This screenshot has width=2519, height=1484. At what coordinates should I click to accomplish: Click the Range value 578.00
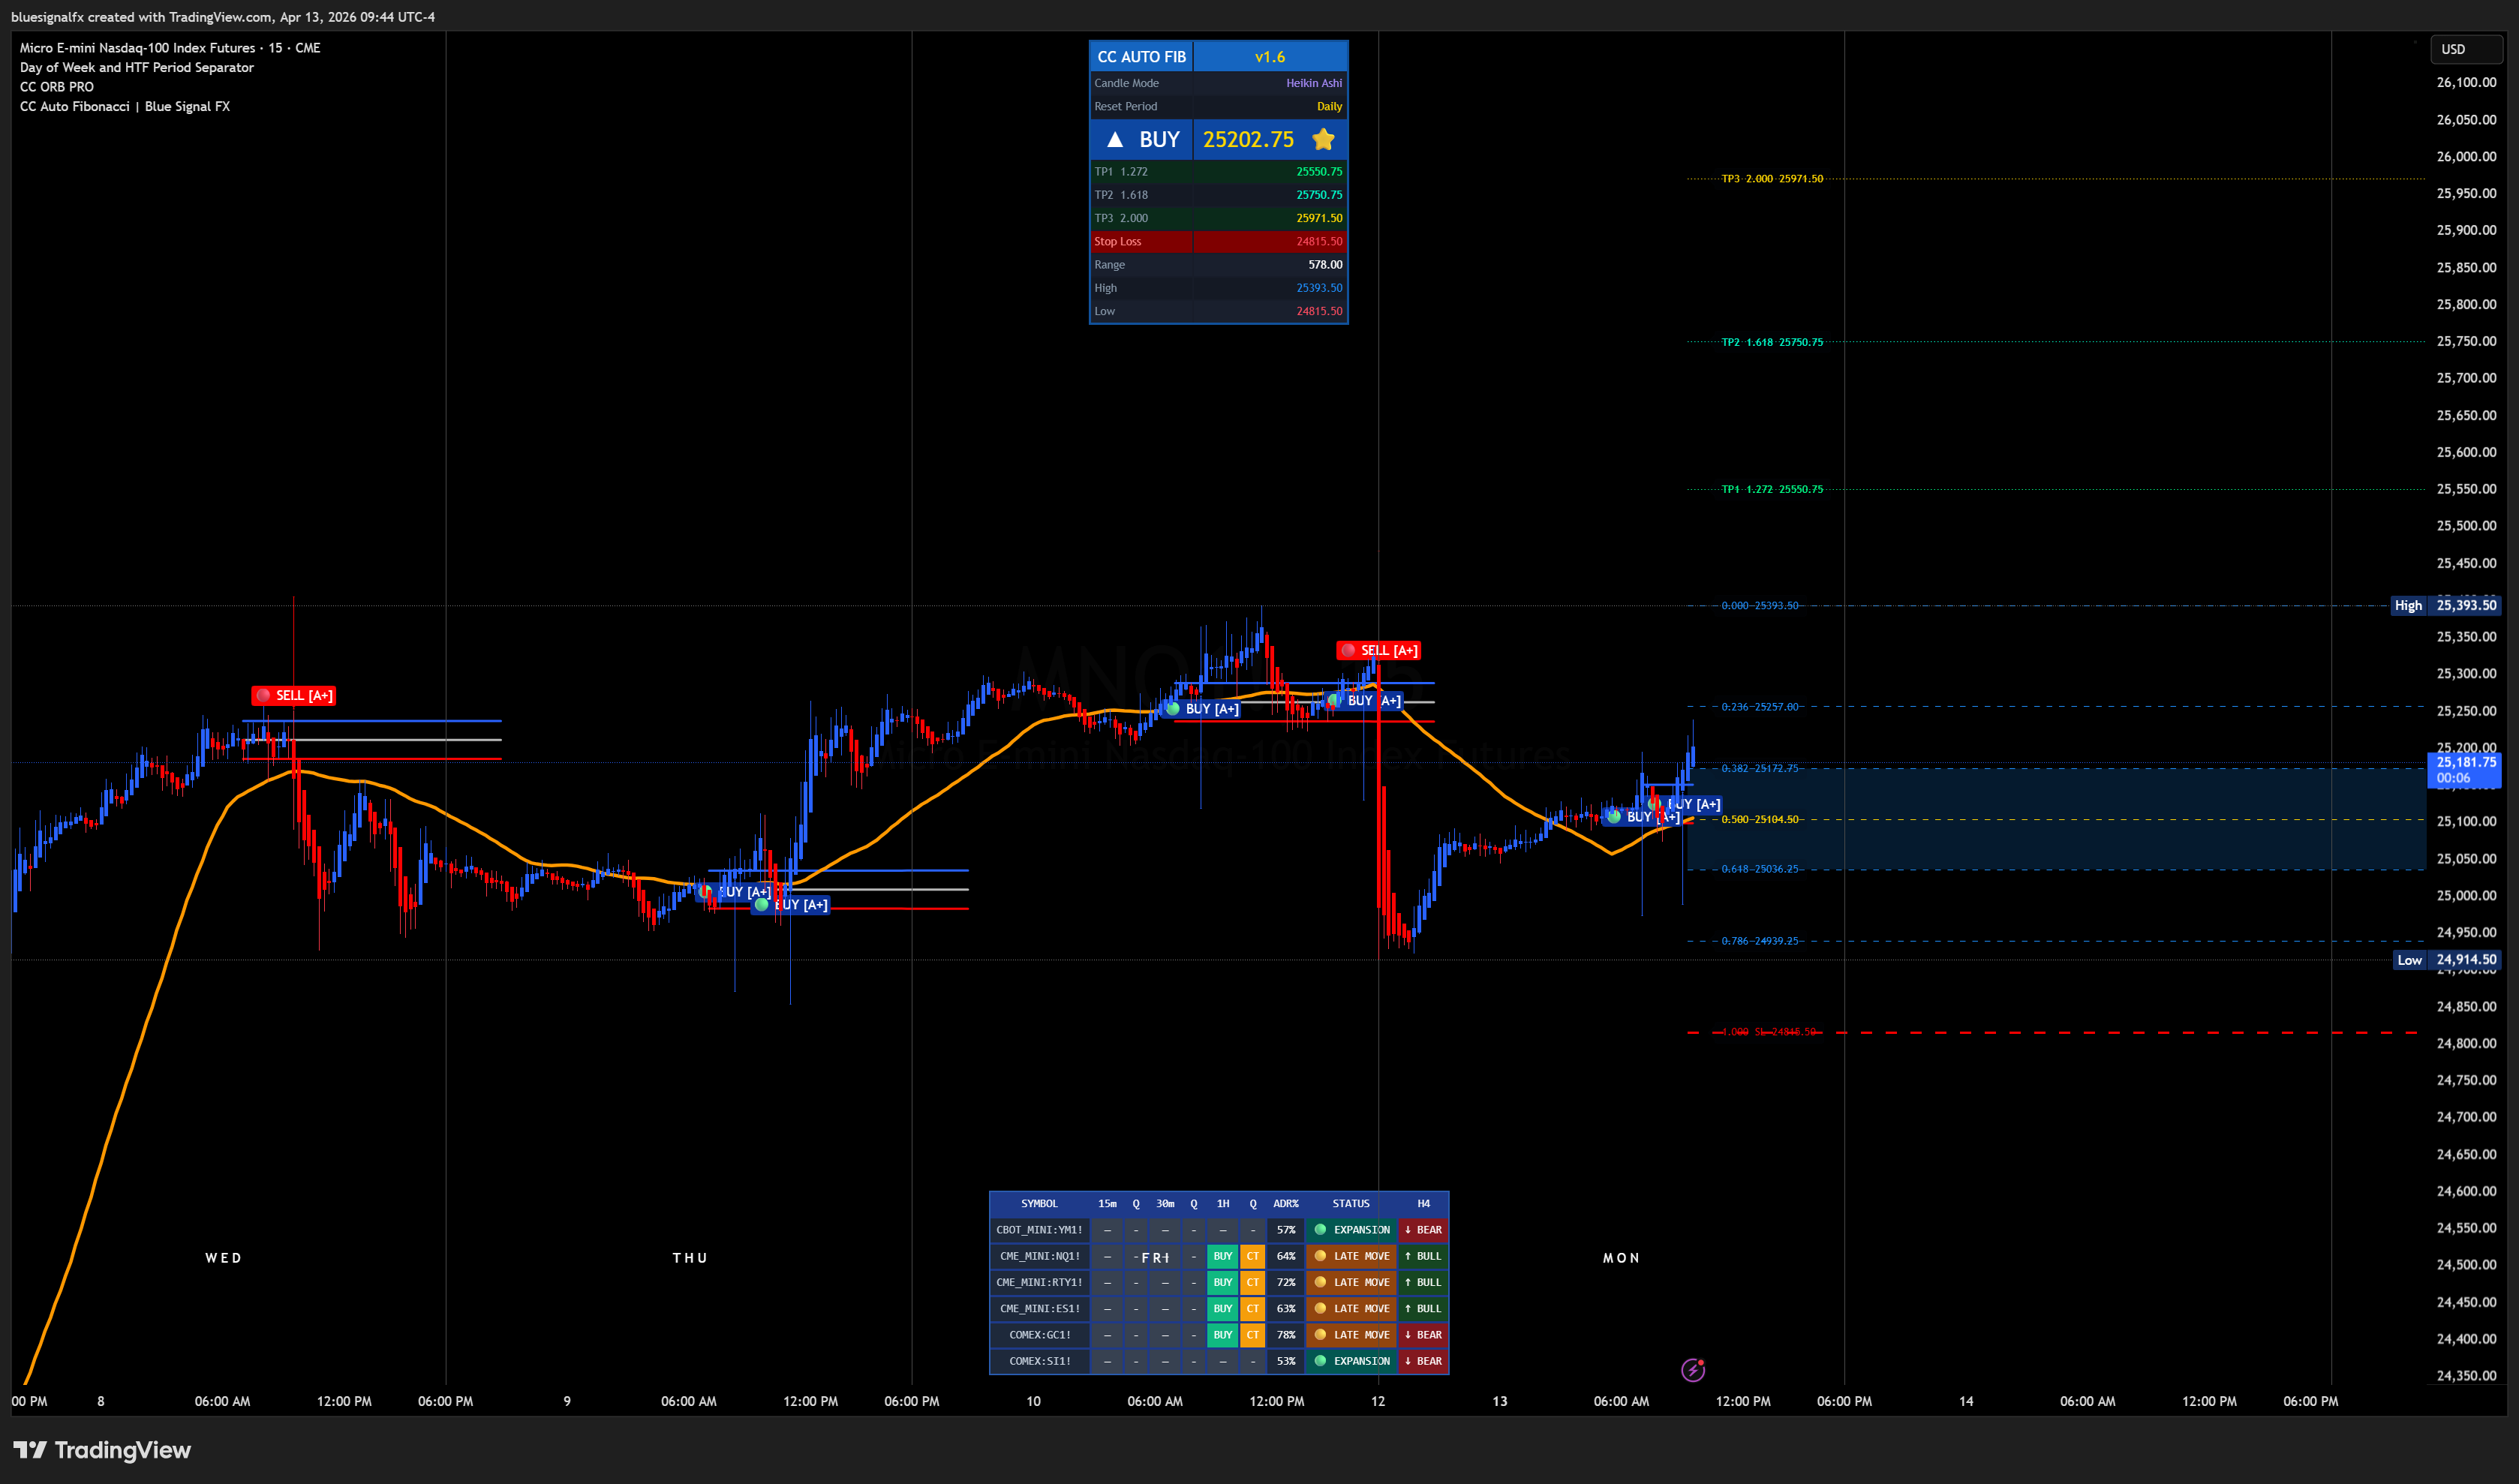(x=1325, y=265)
